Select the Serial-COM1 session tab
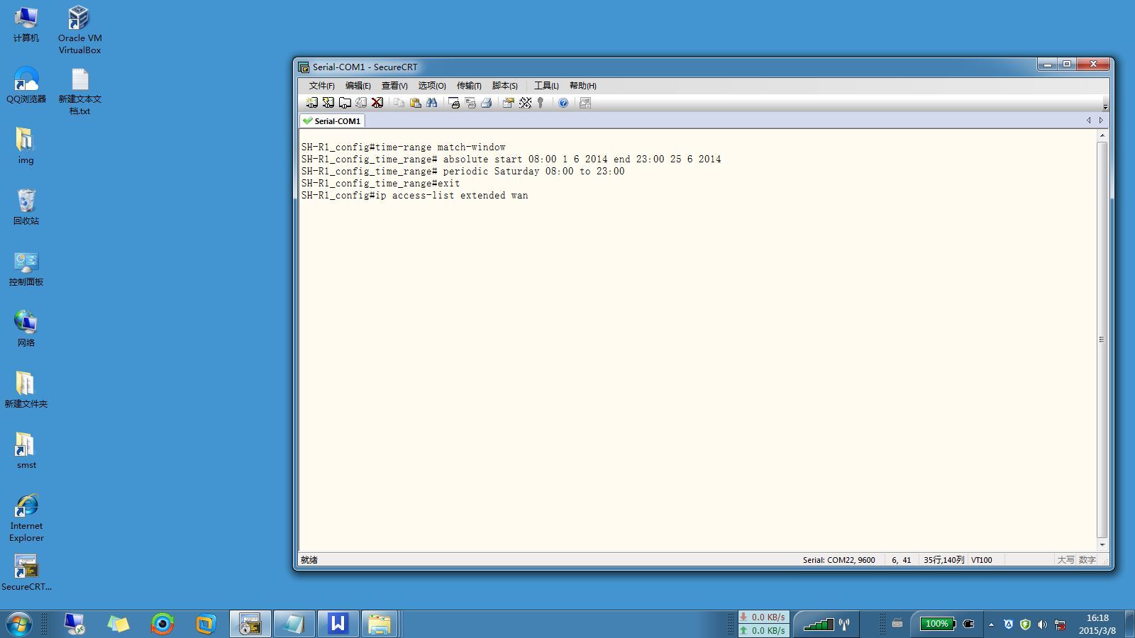1135x638 pixels. pos(332,121)
